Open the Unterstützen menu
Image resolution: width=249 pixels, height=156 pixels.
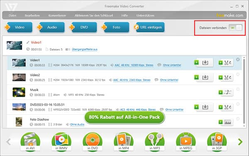point(145,15)
